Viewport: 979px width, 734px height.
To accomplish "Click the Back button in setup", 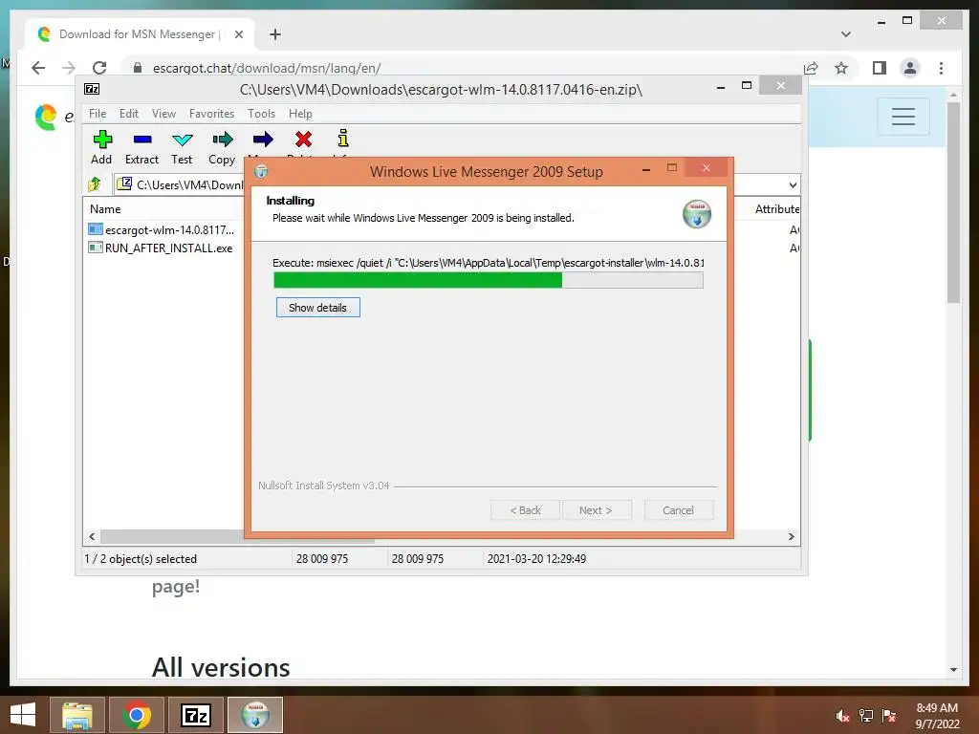I will (525, 510).
